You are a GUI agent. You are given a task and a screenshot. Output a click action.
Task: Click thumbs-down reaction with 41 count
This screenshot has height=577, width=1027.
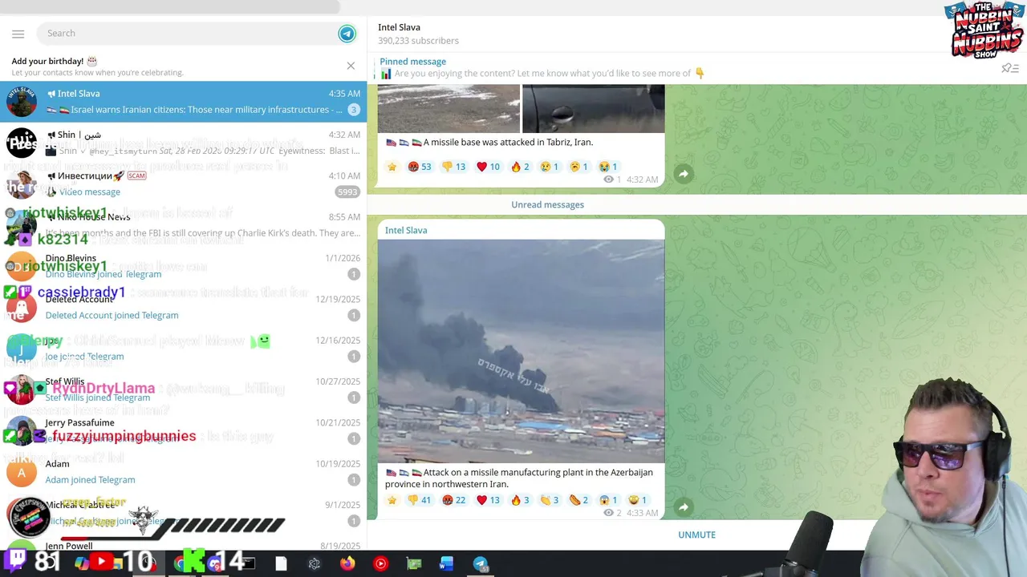coord(420,500)
